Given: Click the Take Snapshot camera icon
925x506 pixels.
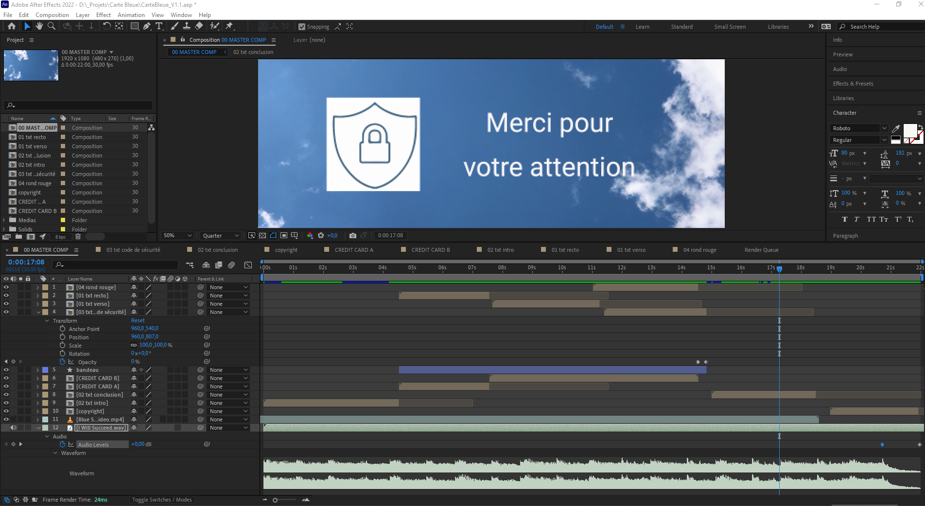Looking at the screenshot, I should pyautogui.click(x=353, y=236).
